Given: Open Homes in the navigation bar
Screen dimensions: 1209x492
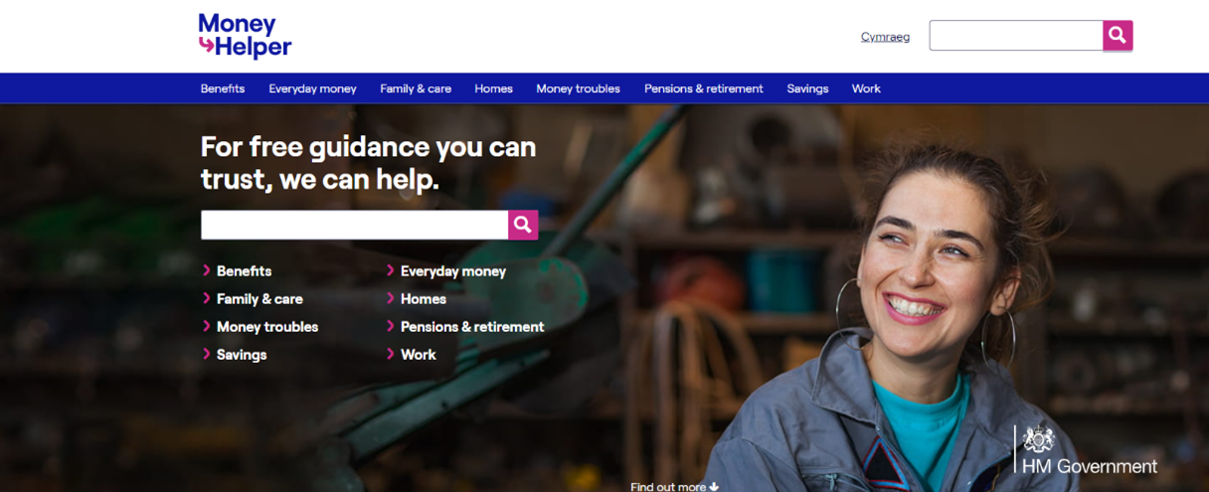Looking at the screenshot, I should pos(493,88).
